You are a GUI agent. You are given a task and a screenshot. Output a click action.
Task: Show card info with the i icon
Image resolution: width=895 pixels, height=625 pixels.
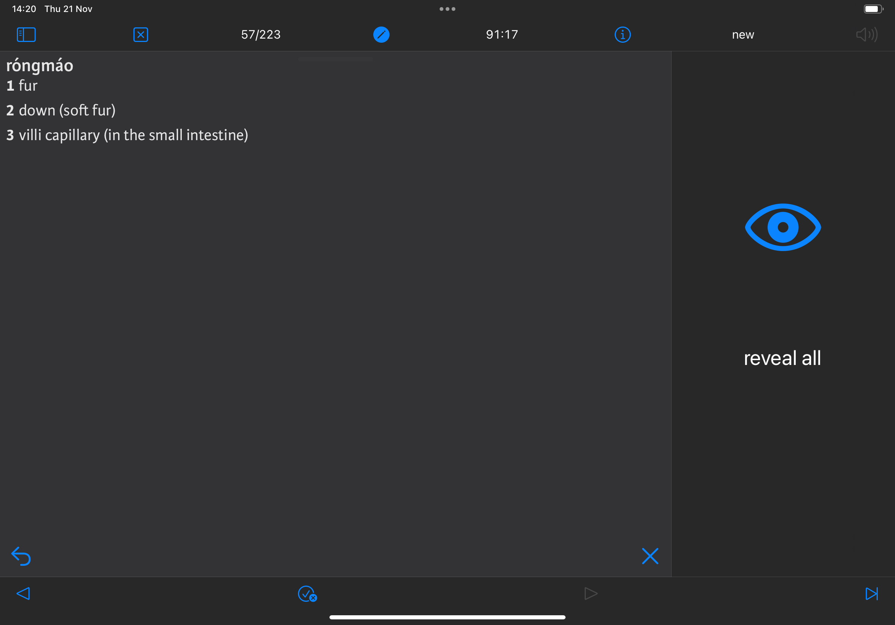(623, 35)
